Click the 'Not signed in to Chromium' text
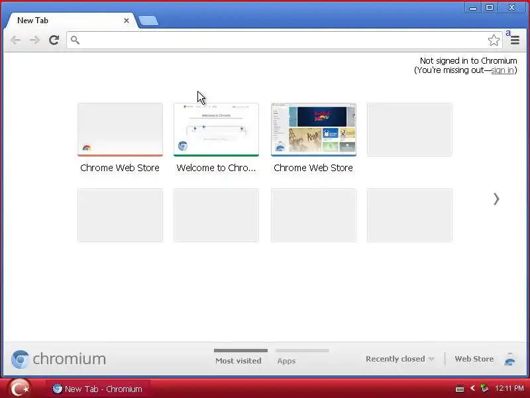 [x=468, y=60]
